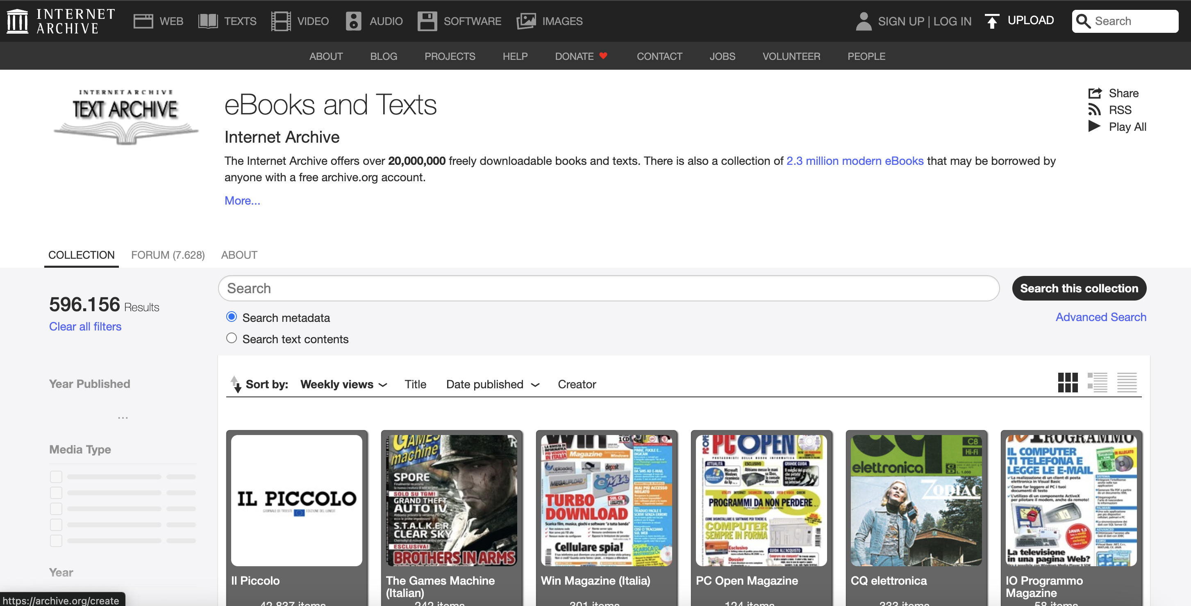The width and height of the screenshot is (1191, 606).
Task: Open the Win Magazine (Italia) cover
Action: (606, 500)
